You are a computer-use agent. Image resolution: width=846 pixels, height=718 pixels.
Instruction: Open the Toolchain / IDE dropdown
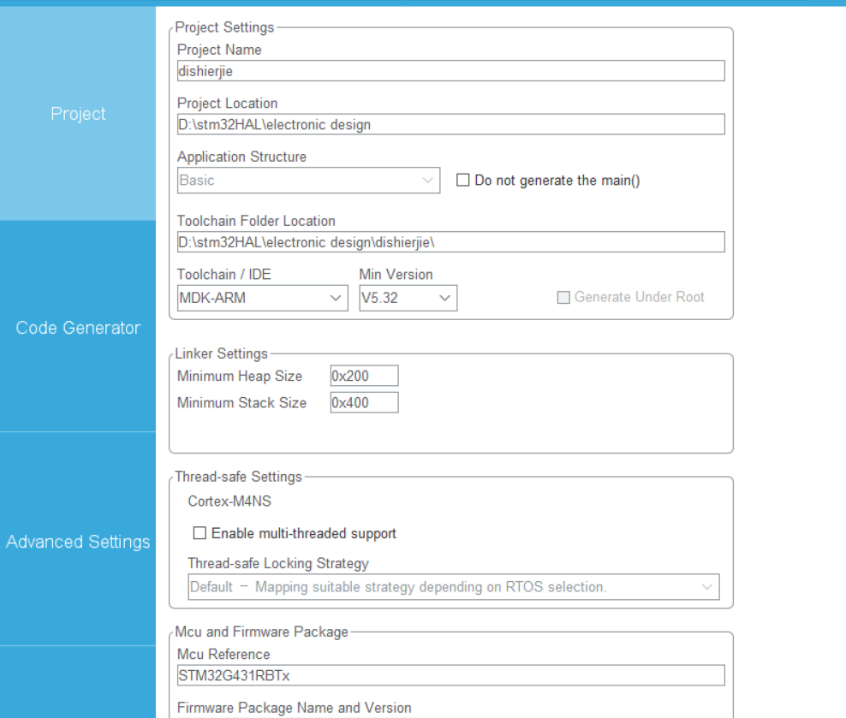tap(262, 298)
